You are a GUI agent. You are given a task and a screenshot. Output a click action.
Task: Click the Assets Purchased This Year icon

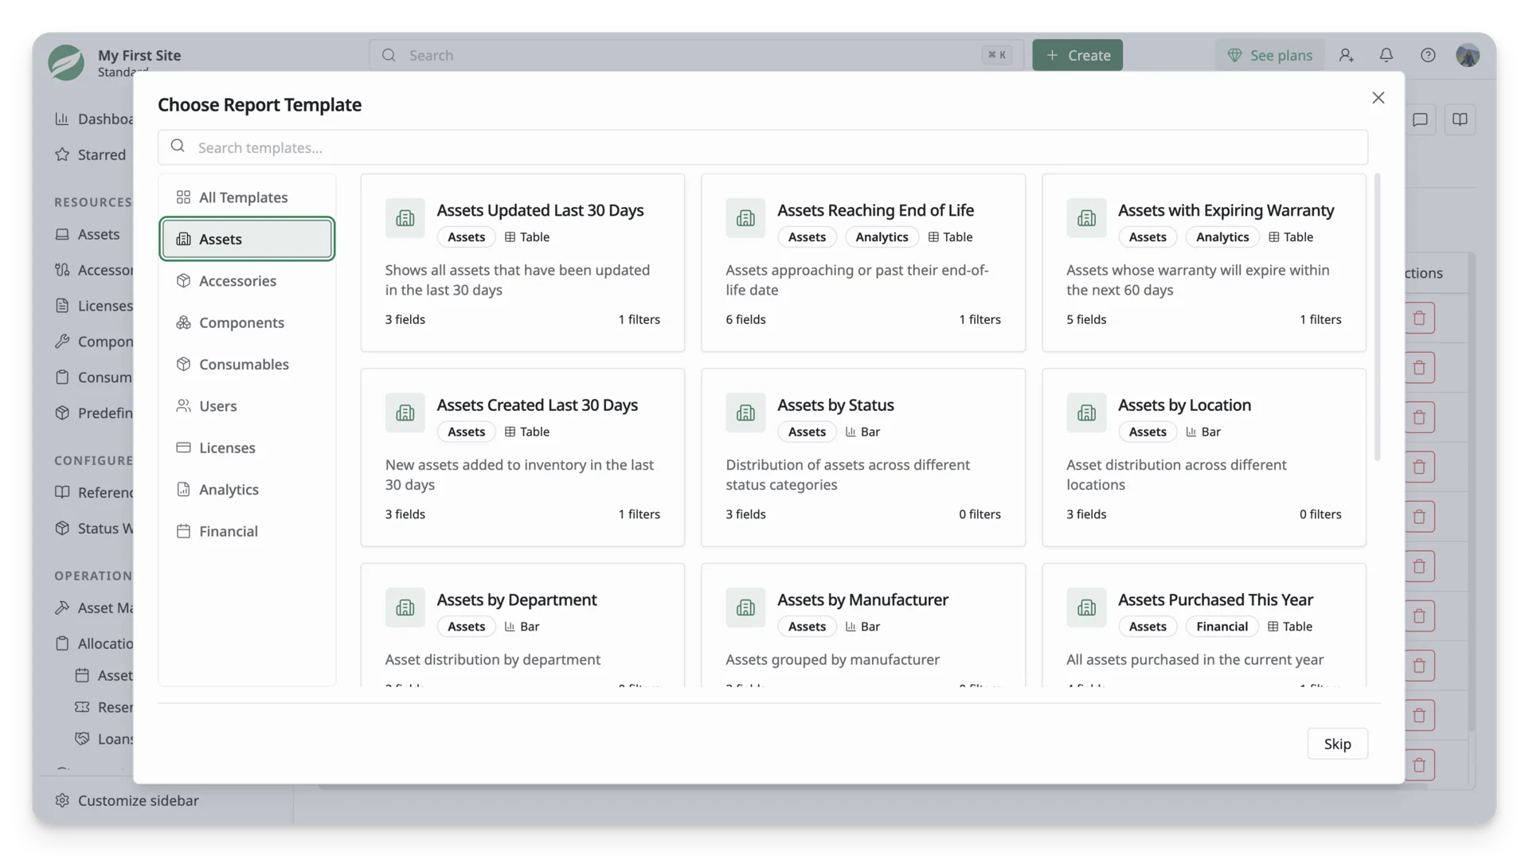click(1086, 608)
